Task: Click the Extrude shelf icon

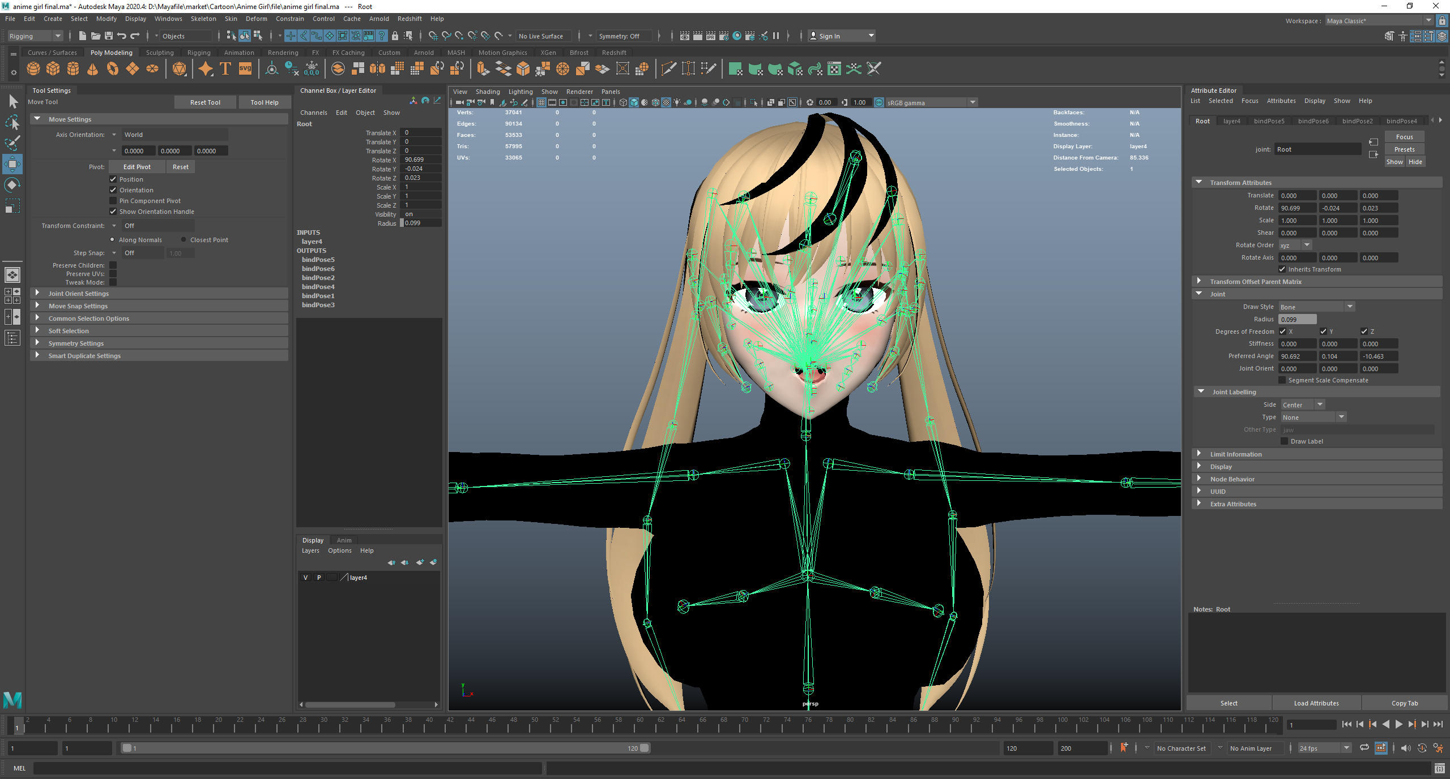Action: [483, 69]
